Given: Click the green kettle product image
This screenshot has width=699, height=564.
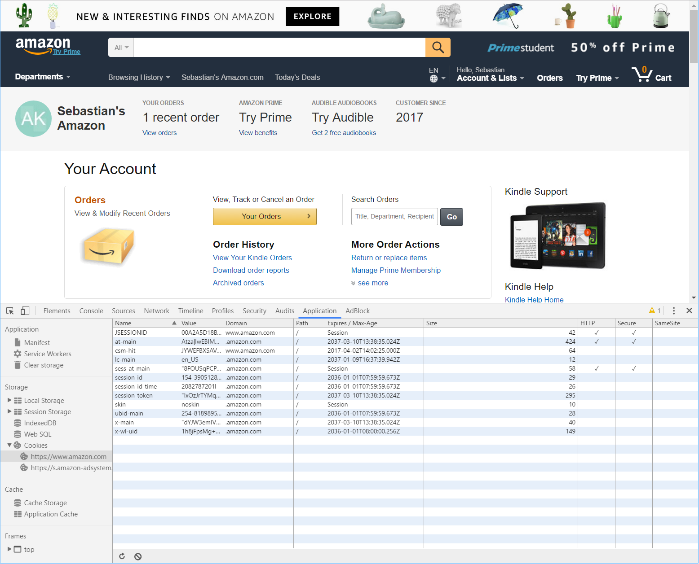Looking at the screenshot, I should (661, 16).
